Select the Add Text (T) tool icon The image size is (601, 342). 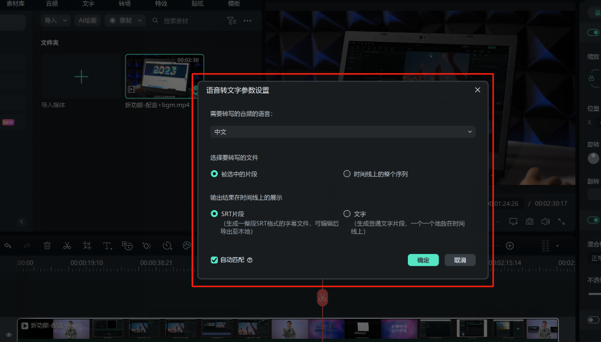pyautogui.click(x=106, y=246)
